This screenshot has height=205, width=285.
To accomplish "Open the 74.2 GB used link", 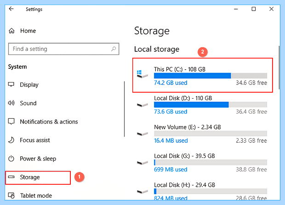I will [171, 83].
